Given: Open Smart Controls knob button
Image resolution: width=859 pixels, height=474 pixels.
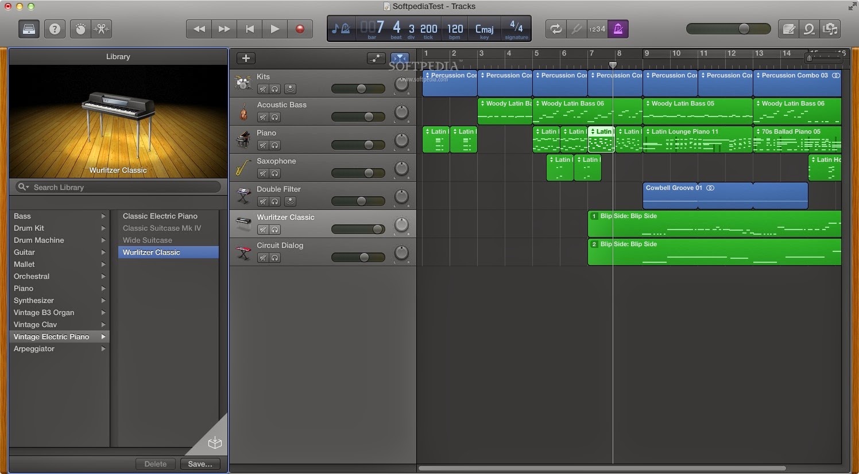Looking at the screenshot, I should point(80,29).
